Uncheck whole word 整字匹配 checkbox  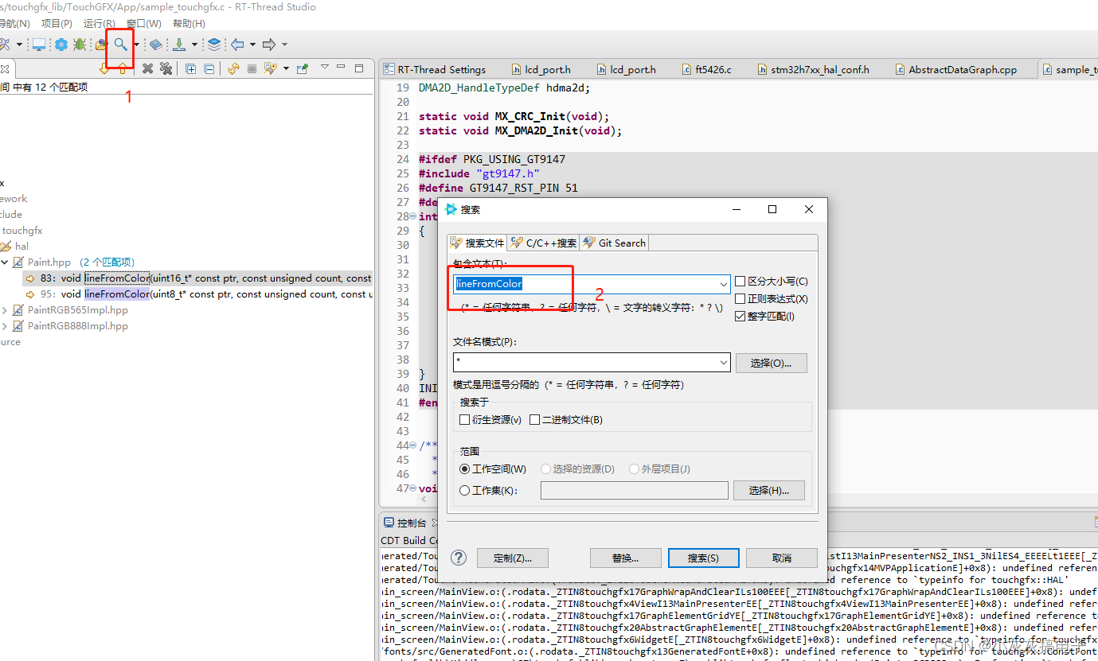point(740,317)
